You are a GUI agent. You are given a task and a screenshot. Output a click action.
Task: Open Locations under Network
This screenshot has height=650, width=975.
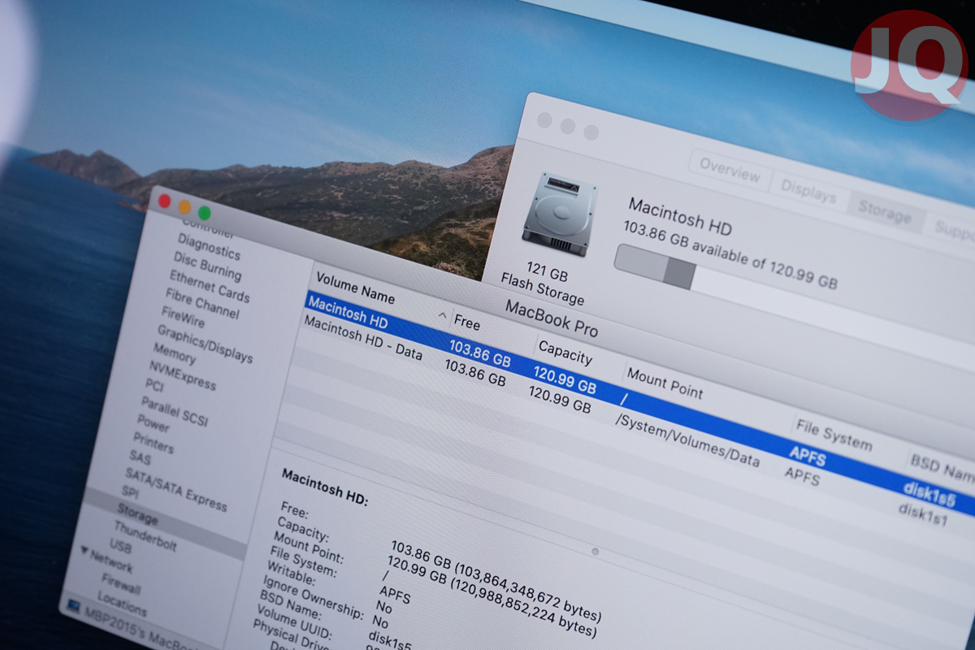[x=122, y=603]
